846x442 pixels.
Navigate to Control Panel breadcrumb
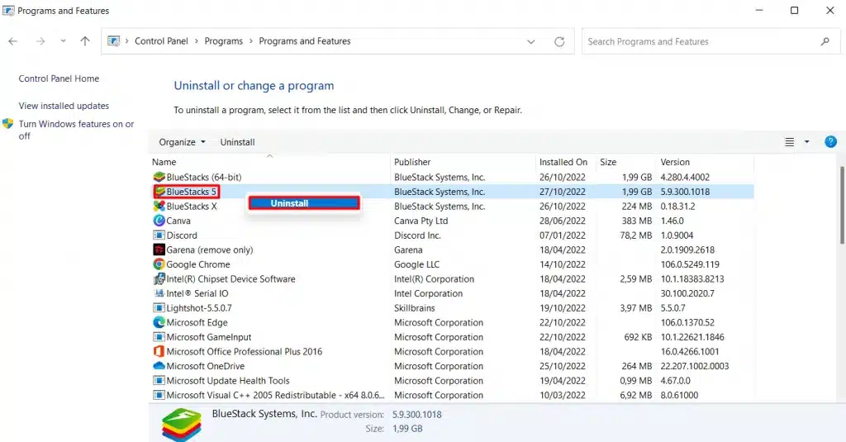pos(161,41)
